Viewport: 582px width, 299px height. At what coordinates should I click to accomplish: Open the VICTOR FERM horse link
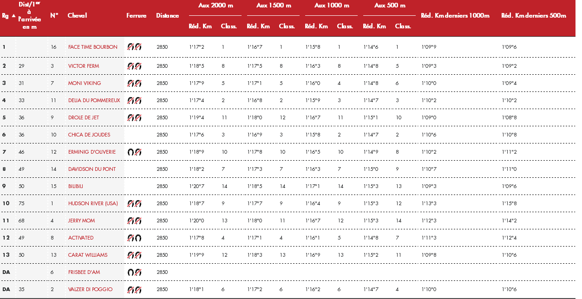84,66
